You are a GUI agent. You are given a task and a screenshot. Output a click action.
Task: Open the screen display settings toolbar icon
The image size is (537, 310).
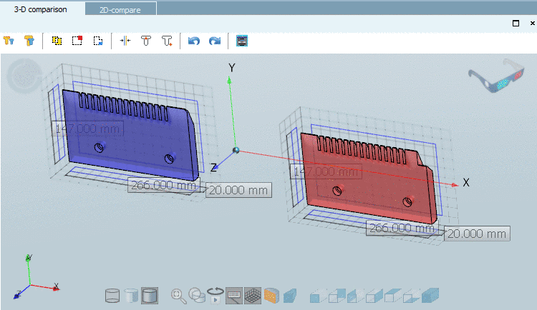point(241,41)
